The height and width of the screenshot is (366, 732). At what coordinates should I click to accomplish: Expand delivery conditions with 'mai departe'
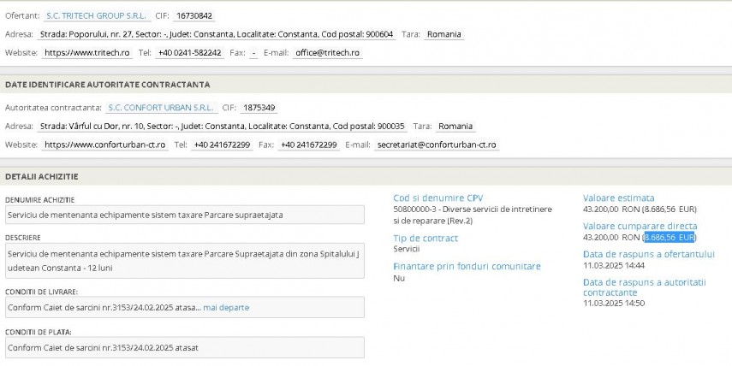[226, 307]
